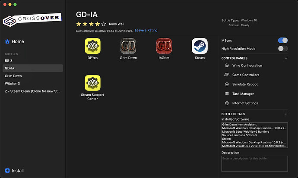Screen dimensions: 298x178
Task: Select Microsoft Edge WebView2 Runtime entry
Action: click(x=246, y=131)
